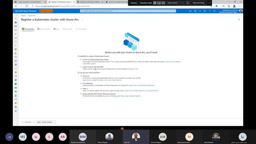Open 'Learn how to install Helm' link
256x144 pixels.
tap(141, 91)
